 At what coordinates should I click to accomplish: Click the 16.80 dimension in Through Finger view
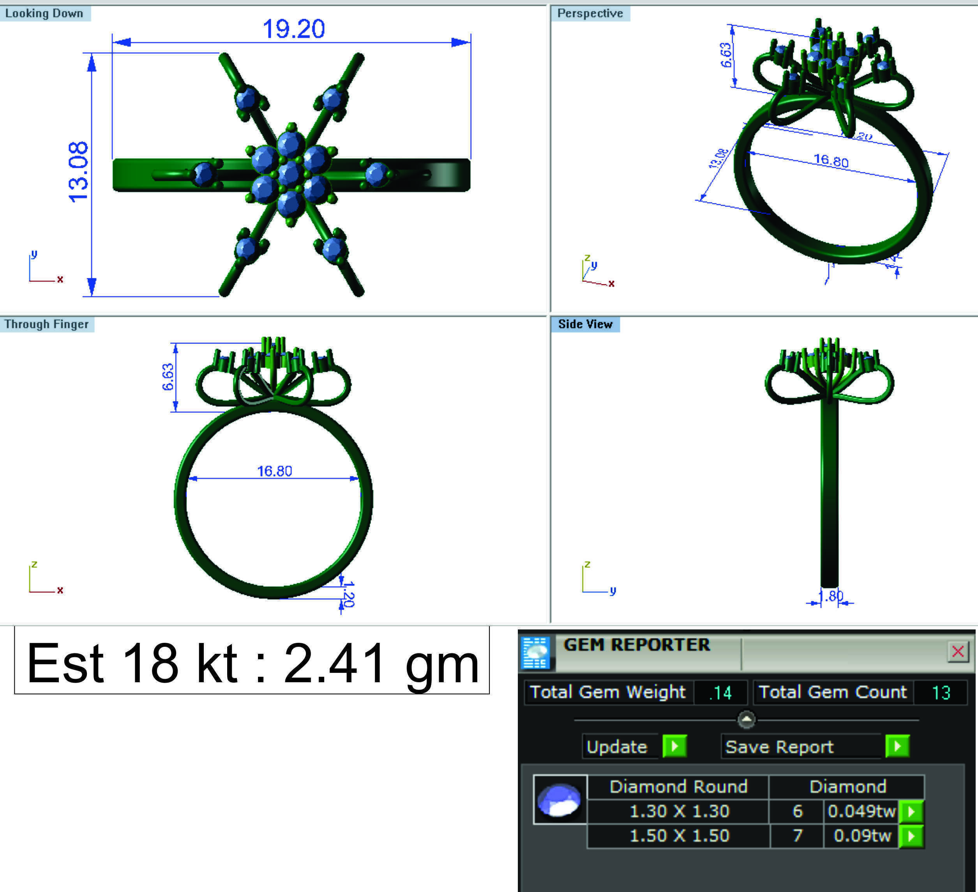click(275, 471)
